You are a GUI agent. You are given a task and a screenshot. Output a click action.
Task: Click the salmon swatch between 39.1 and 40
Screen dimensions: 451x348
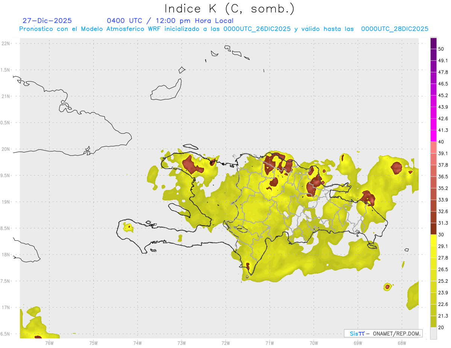pyautogui.click(x=433, y=148)
